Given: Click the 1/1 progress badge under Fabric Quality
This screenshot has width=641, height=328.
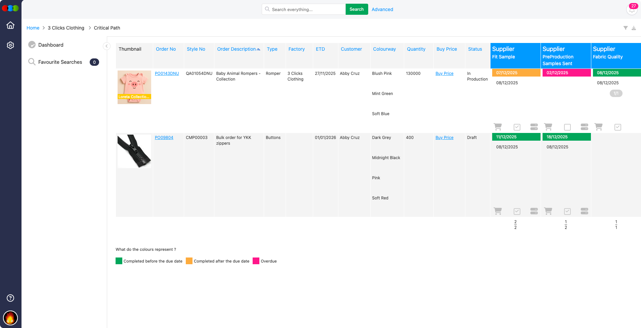Looking at the screenshot, I should pyautogui.click(x=616, y=93).
